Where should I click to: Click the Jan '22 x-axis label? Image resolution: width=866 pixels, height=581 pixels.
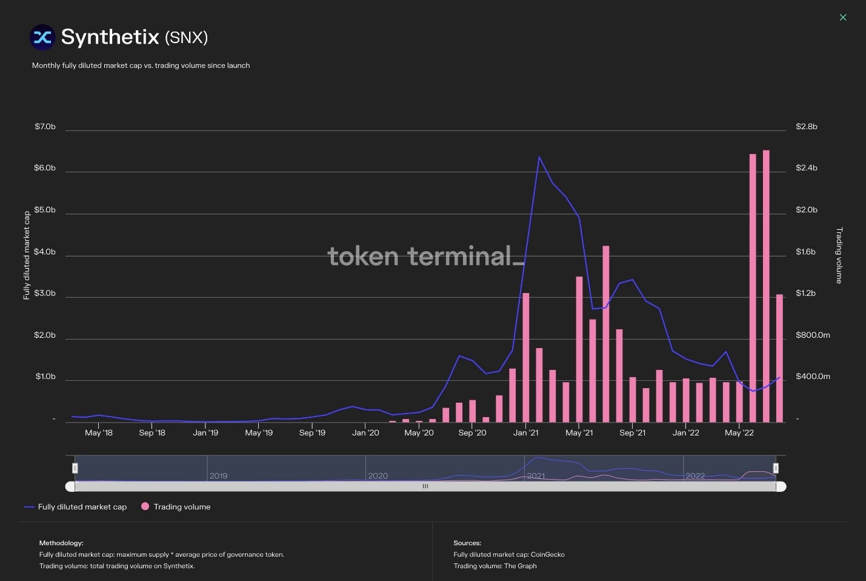pos(685,433)
